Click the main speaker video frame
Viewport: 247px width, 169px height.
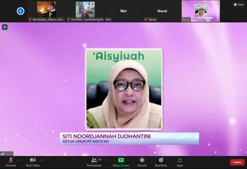124,89
